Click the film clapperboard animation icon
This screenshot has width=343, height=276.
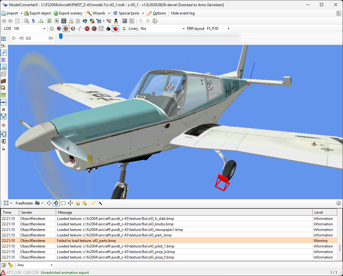click(x=64, y=21)
